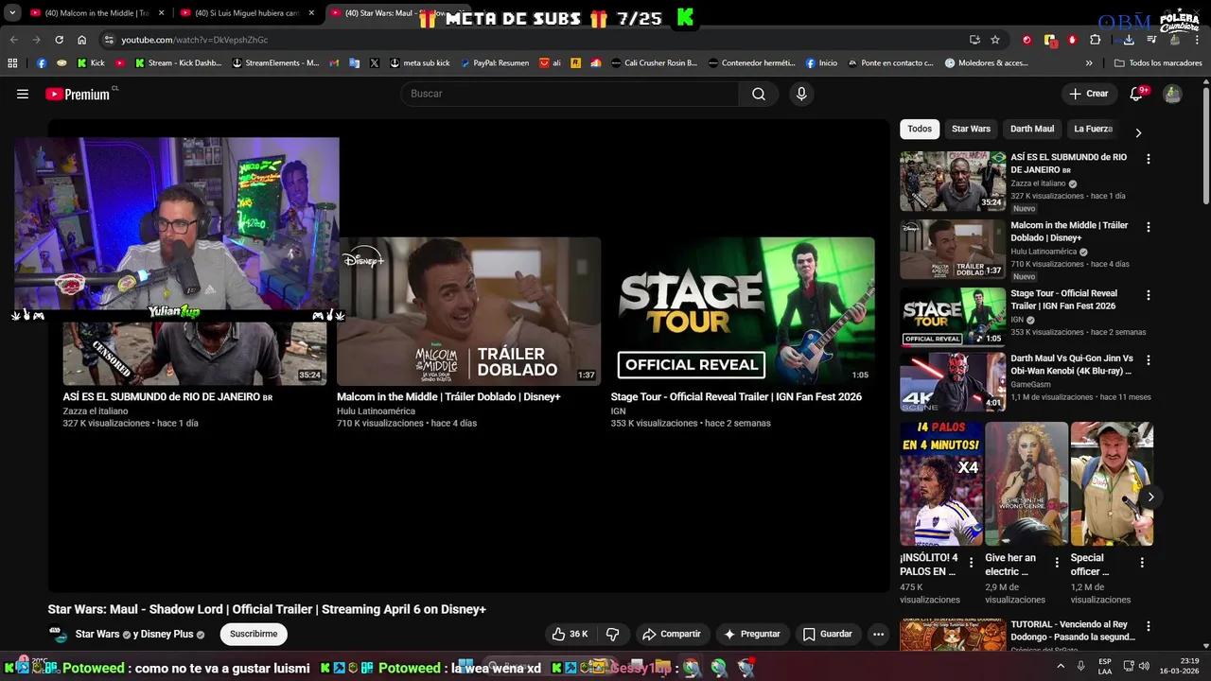The width and height of the screenshot is (1211, 681).
Task: Click the magnifier search button
Action: [x=759, y=94]
